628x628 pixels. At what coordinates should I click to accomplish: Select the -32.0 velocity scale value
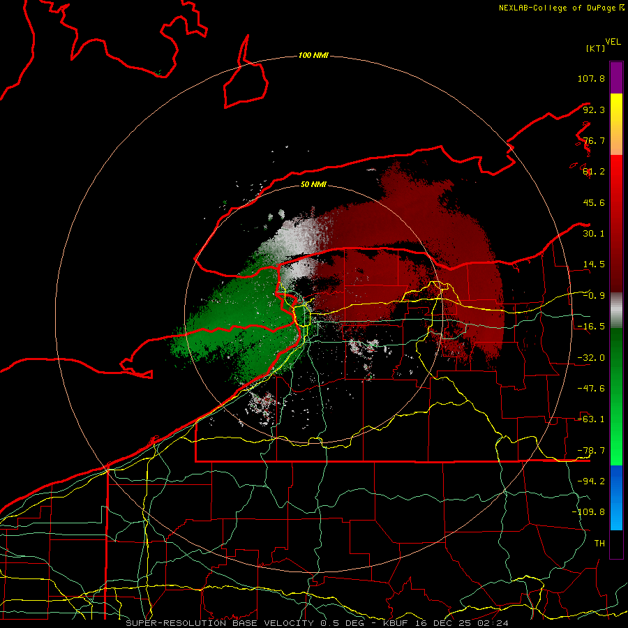point(591,358)
